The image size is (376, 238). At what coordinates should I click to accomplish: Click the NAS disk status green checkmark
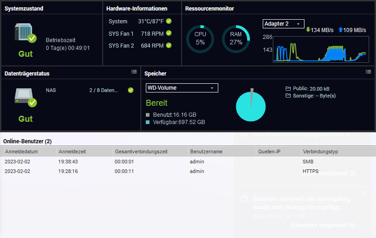click(131, 90)
